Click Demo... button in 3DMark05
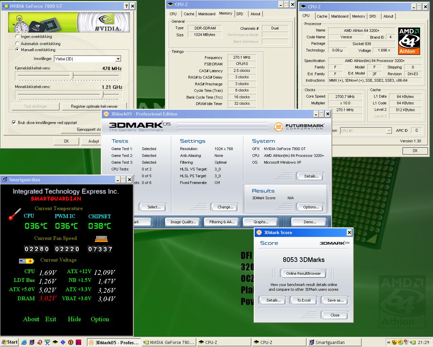Viewport: 433px width, 347px height. pos(310,222)
